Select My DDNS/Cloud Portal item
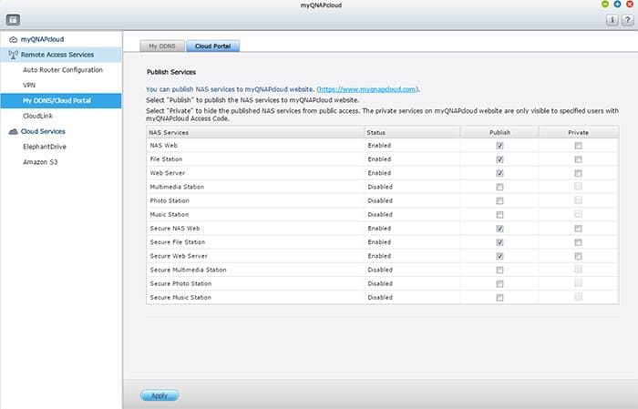The image size is (638, 409). pos(61,100)
